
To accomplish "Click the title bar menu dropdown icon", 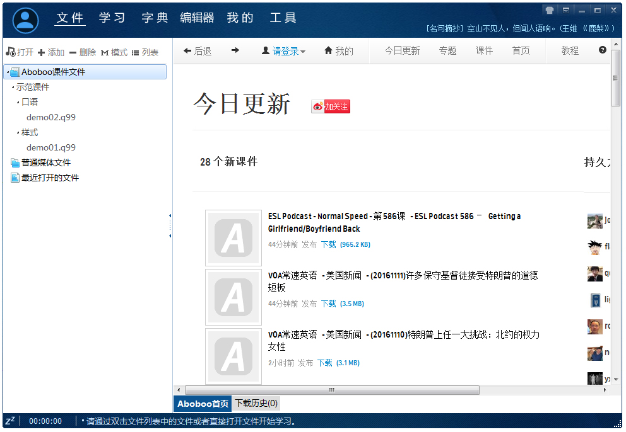I will (565, 10).
